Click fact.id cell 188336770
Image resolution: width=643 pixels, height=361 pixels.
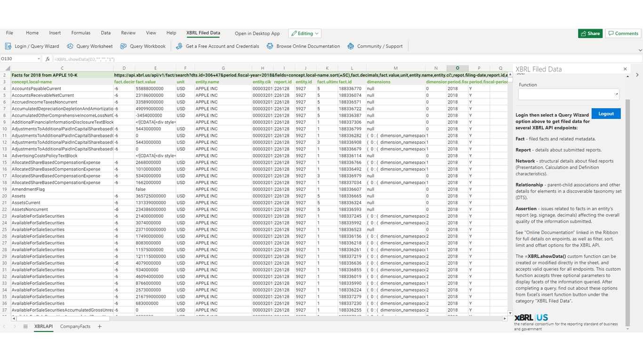[352, 88]
